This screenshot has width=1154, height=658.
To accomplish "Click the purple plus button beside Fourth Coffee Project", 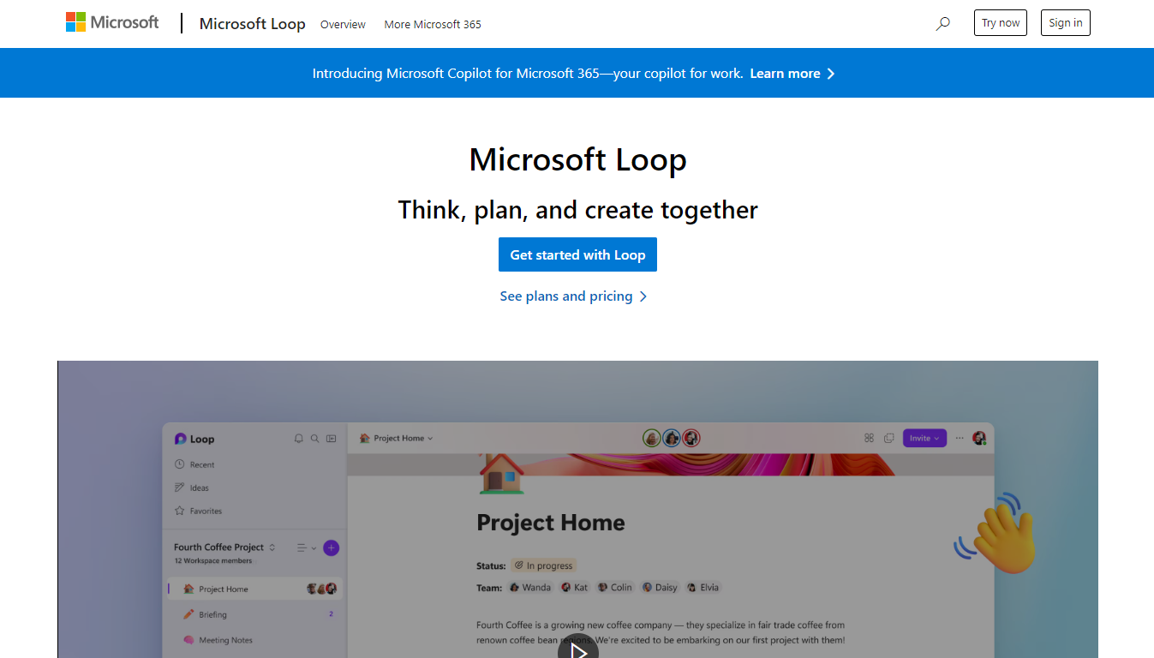I will (332, 547).
